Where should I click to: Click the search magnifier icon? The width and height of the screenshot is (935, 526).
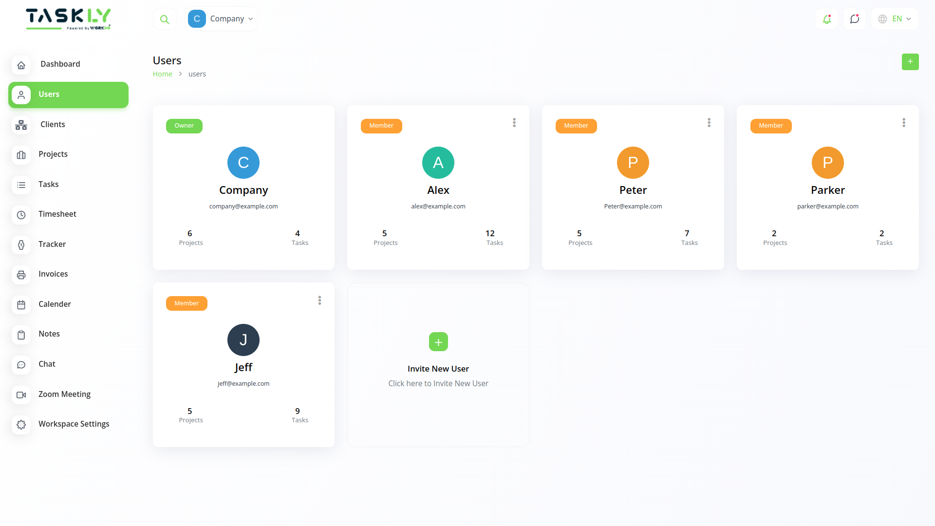[165, 19]
